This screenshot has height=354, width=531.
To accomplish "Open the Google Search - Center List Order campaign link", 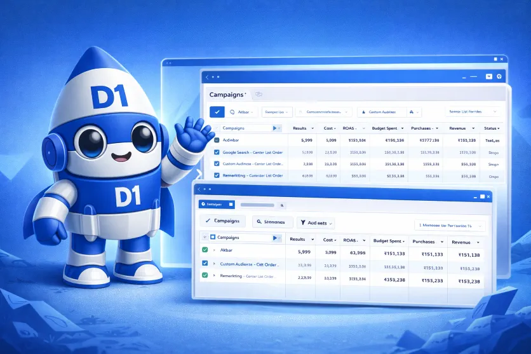I will pyautogui.click(x=252, y=153).
